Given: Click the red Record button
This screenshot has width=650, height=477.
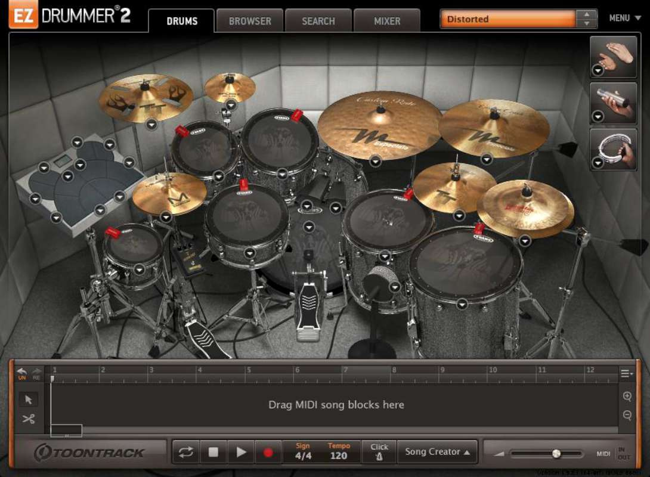Looking at the screenshot, I should point(269,451).
